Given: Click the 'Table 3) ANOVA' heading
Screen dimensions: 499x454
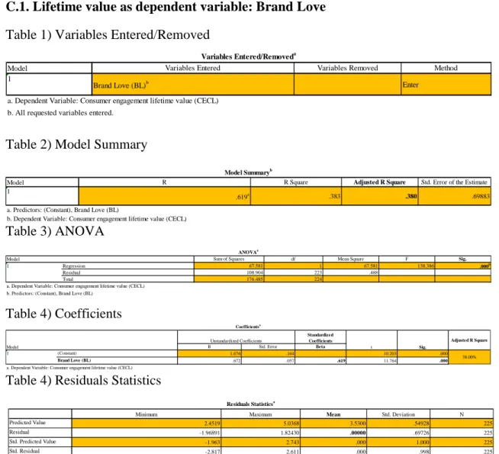Looking at the screenshot, I should (55, 231).
